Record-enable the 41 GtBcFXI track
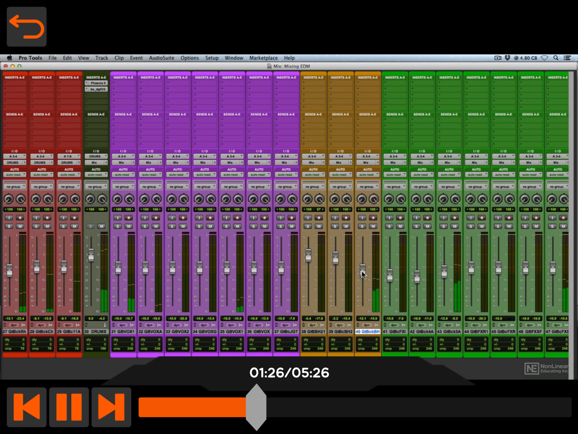578x434 pixels. pos(401,218)
